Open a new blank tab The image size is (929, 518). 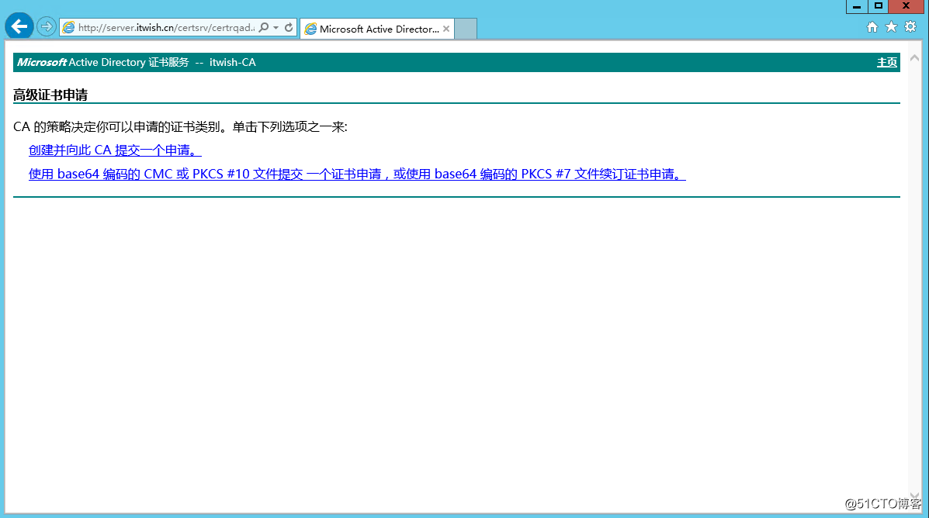[x=466, y=29]
